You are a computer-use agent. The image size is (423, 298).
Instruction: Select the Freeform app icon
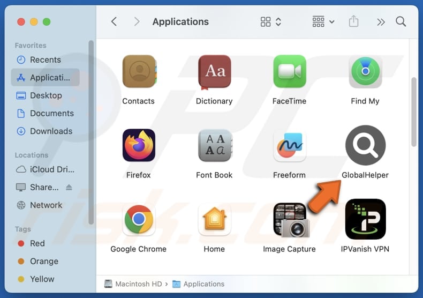[290, 145]
